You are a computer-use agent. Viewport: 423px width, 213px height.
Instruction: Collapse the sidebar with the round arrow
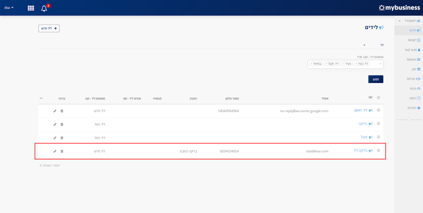click(x=409, y=119)
